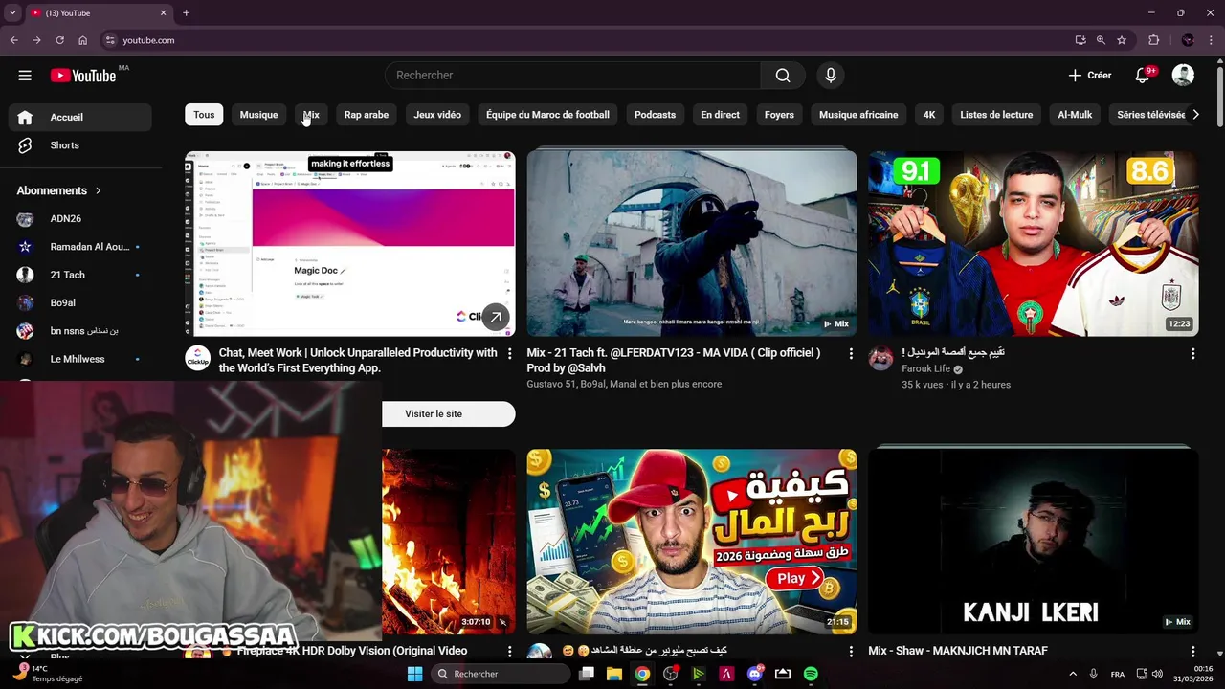Viewport: 1225px width, 689px height.
Task: Open the YouTube account avatar menu
Action: (1183, 76)
